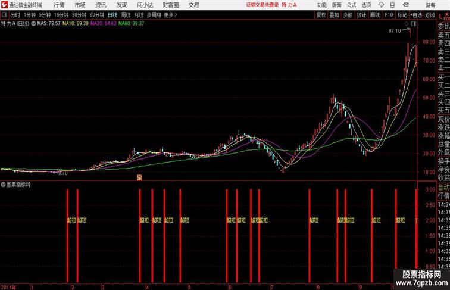Click the 9.70 low price label
450x290 pixels.
click(x=63, y=173)
